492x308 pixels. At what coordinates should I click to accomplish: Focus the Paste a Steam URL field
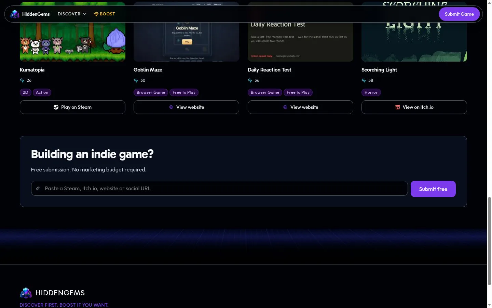pos(219,188)
